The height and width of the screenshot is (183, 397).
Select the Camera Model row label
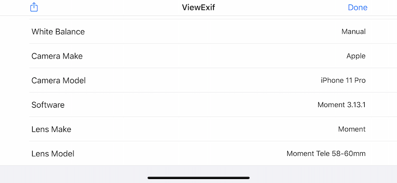pos(59,80)
